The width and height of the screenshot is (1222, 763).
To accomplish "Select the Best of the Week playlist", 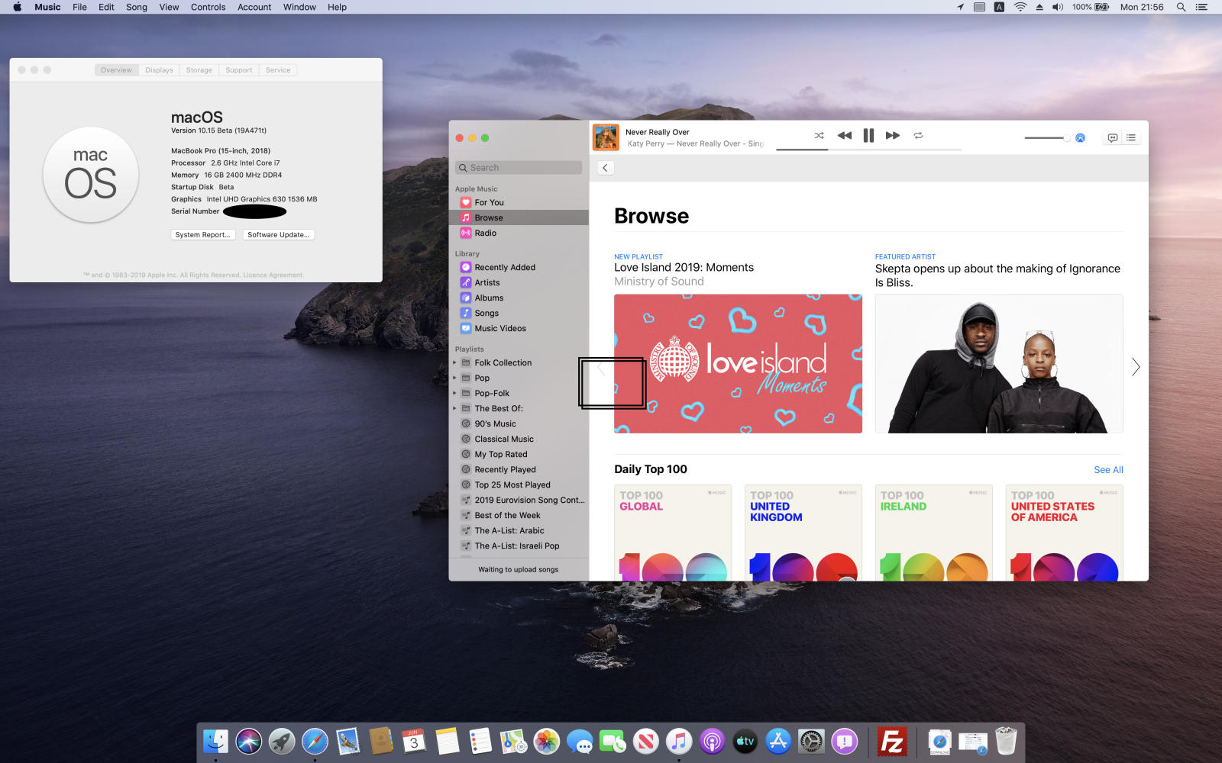I will pyautogui.click(x=519, y=516).
